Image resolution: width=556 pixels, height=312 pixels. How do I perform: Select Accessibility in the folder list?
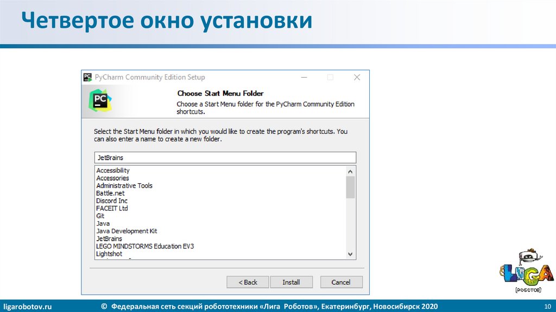point(113,170)
